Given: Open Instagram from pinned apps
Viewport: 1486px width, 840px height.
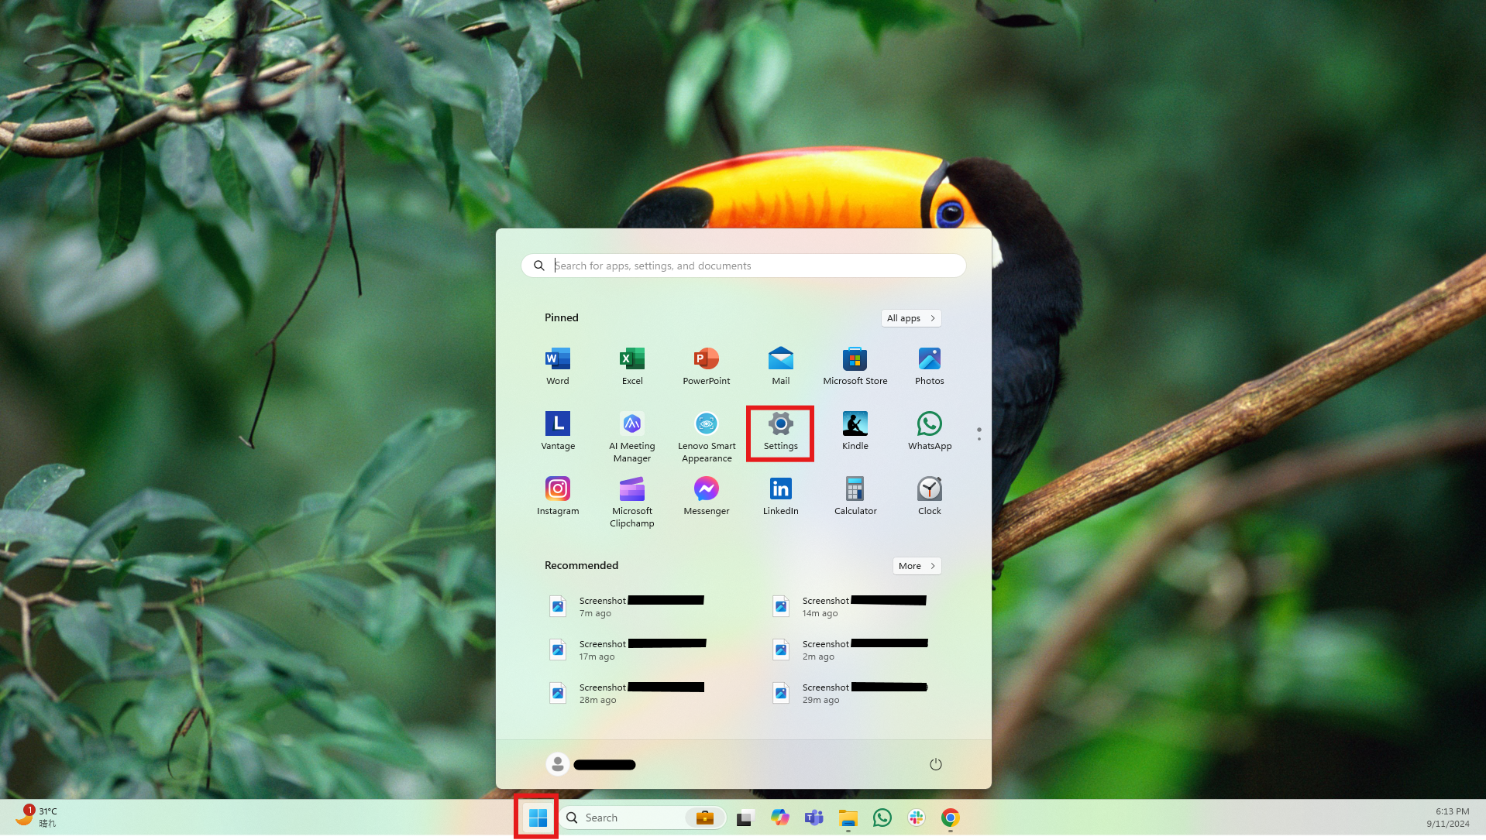Looking at the screenshot, I should 557,495.
